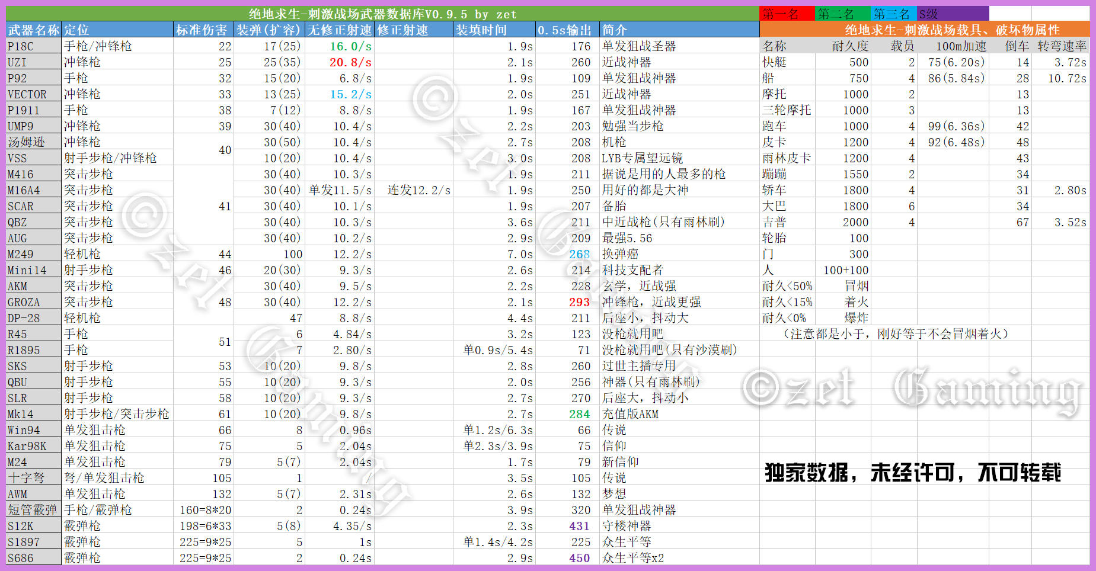This screenshot has width=1096, height=571.
Task: Select the 装填时间 column header
Action: [494, 30]
